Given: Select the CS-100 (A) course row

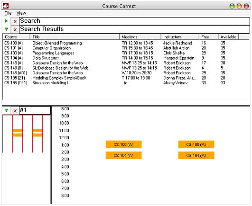Looking at the screenshot, I should click(x=126, y=43).
